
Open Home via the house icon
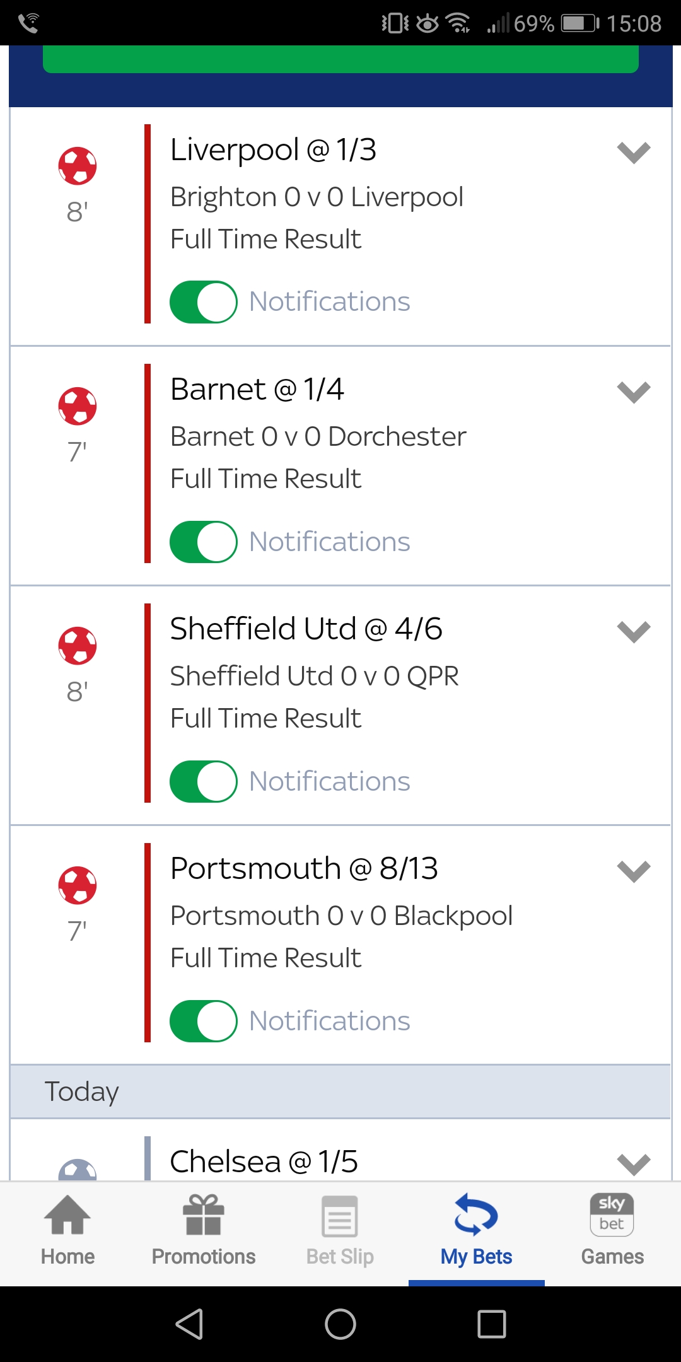[67, 1215]
